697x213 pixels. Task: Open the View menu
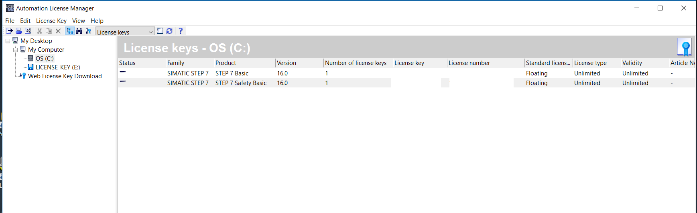tap(79, 20)
